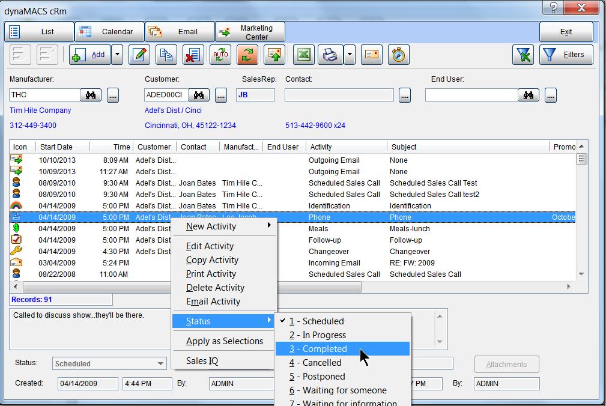Screen dimensions: 606x406
Task: Choose Apply as Selections from context menu
Action: [x=225, y=341]
